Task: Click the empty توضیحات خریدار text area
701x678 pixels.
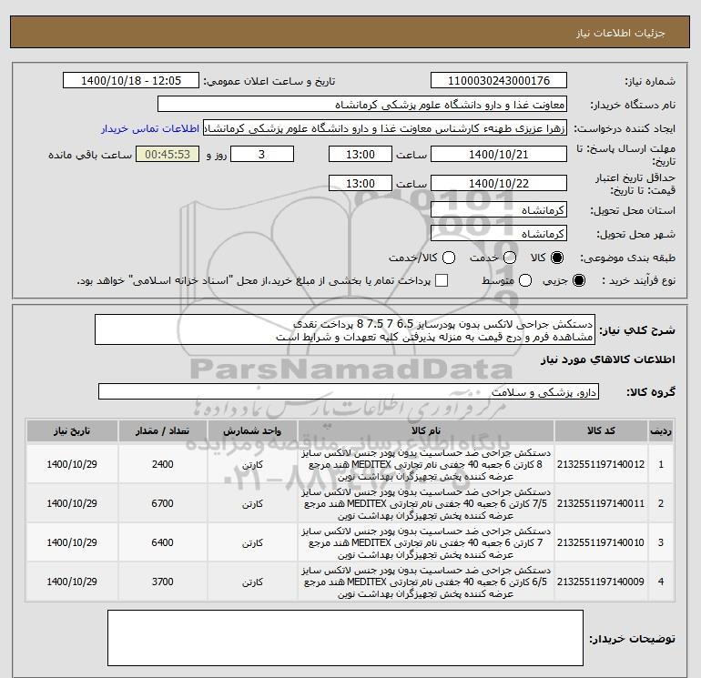Action: (345, 638)
